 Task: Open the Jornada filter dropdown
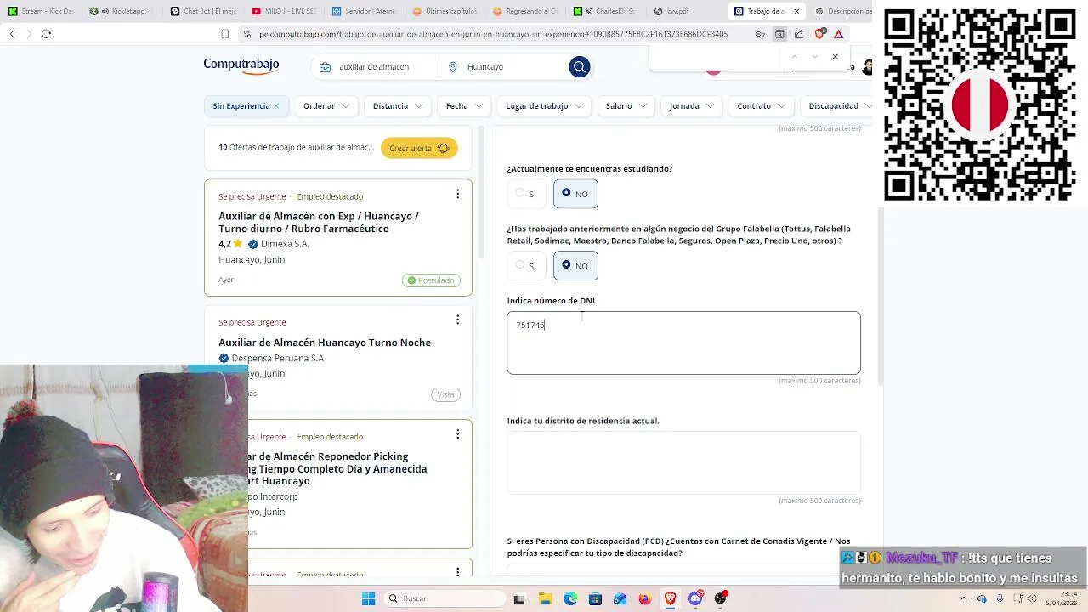pyautogui.click(x=691, y=106)
